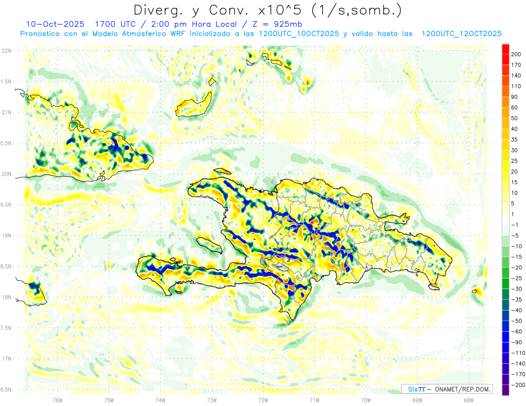Click the colorbar value '50'
This screenshot has height=406, width=526.
(x=515, y=118)
